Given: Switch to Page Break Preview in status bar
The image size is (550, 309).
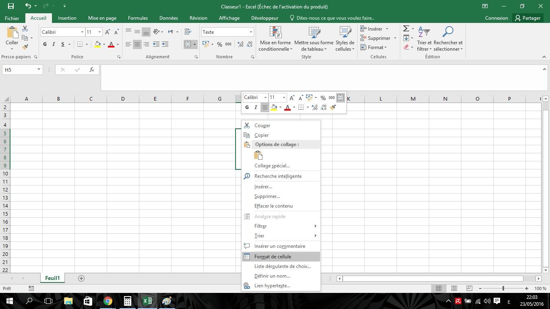Looking at the screenshot, I should 469,288.
